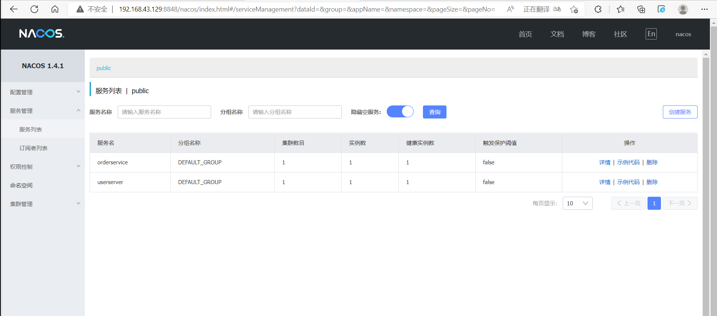Expand the 配置管理 sidebar menu

43,92
